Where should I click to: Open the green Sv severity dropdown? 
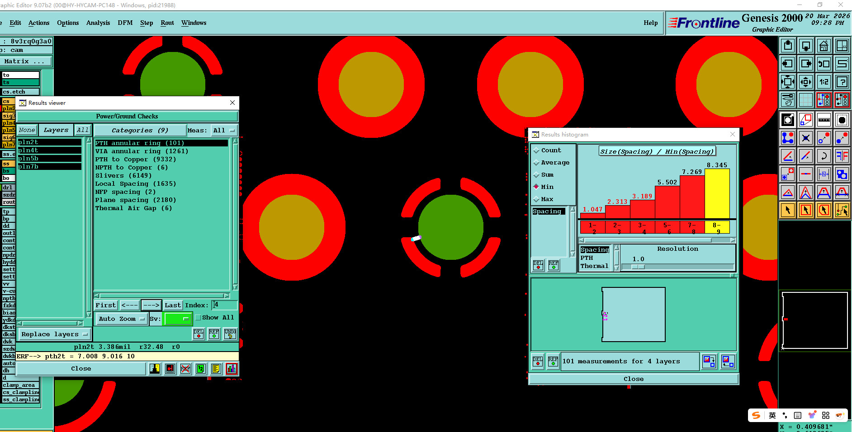pyautogui.click(x=177, y=319)
